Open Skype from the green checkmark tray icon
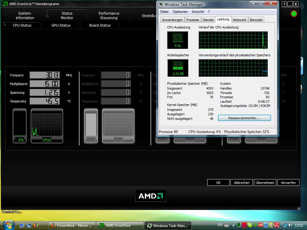Image resolution: width=307 pixels, height=230 pixels. click(x=250, y=225)
